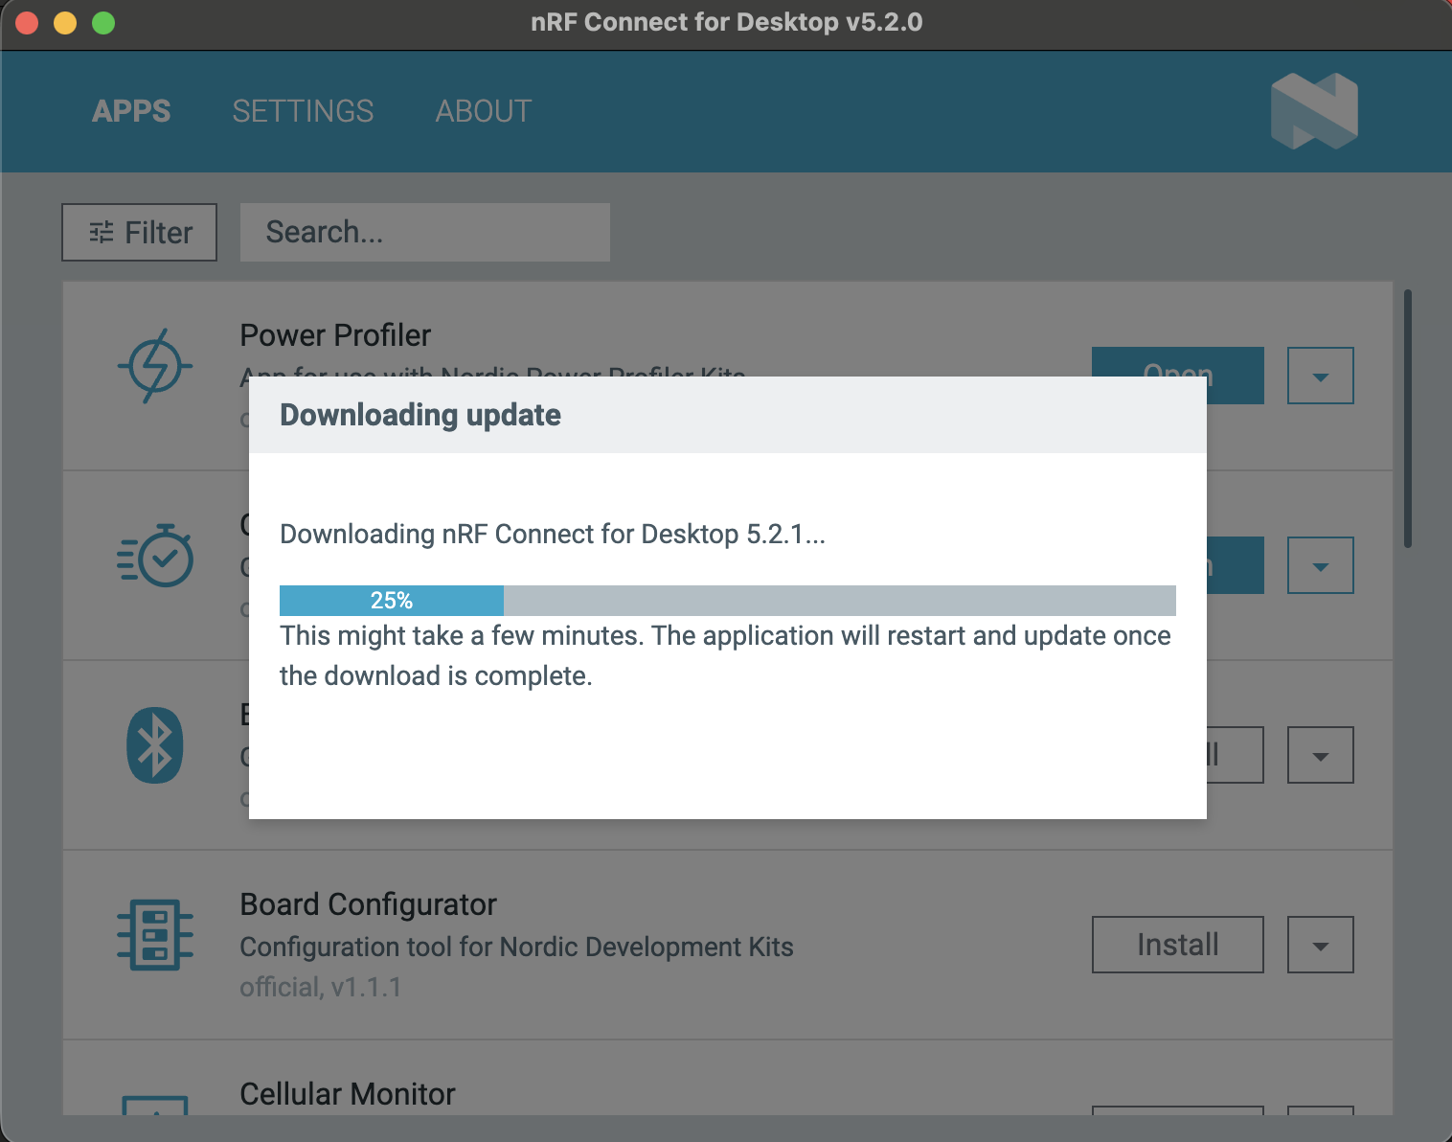This screenshot has width=1452, height=1142.
Task: Maximize the window with the green button
Action: click(103, 23)
